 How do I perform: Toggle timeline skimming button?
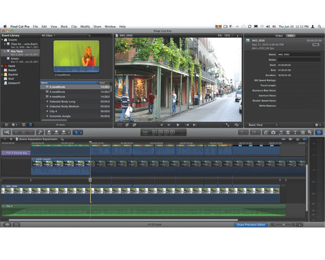point(283,139)
